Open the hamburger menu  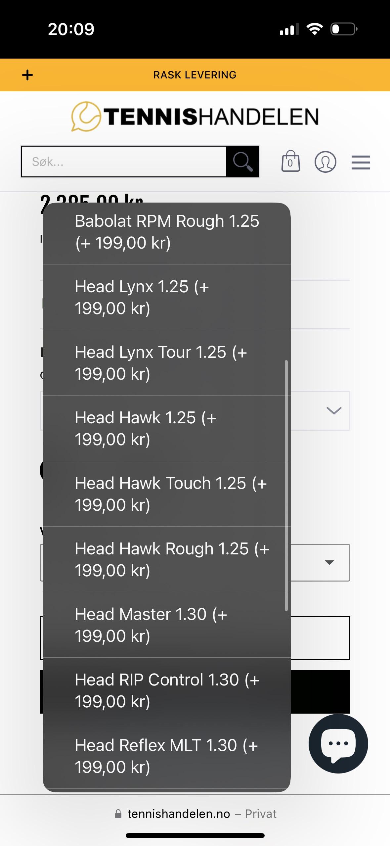(x=361, y=163)
